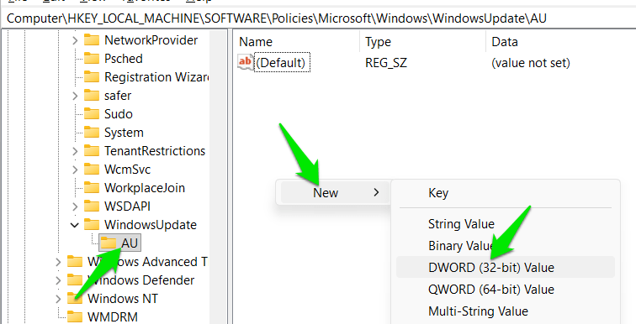This screenshot has width=636, height=324.
Task: Select the Windows NT tree label
Action: pos(123,299)
